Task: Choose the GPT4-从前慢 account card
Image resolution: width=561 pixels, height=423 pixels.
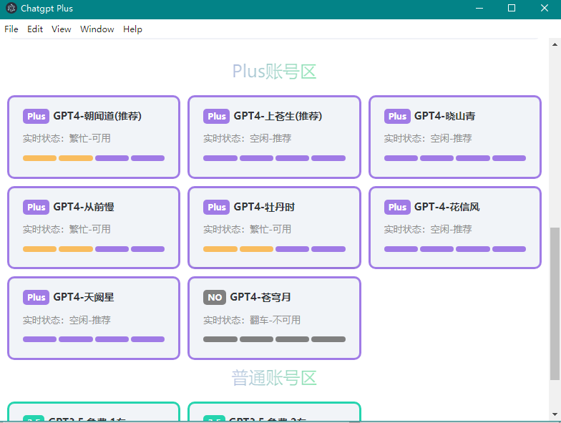Action: 94,228
